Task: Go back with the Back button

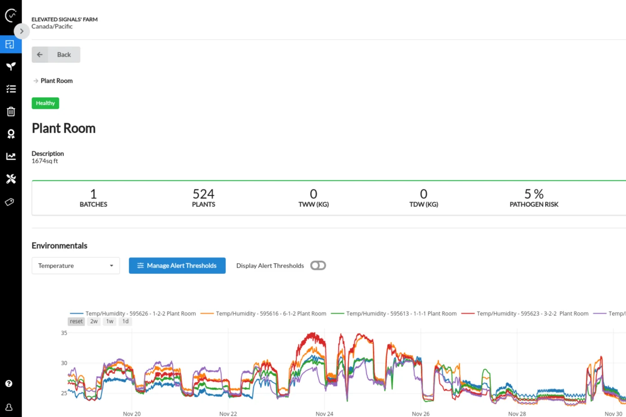Action: click(56, 54)
